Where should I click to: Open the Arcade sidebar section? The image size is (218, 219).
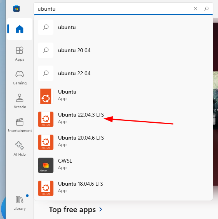point(20,101)
